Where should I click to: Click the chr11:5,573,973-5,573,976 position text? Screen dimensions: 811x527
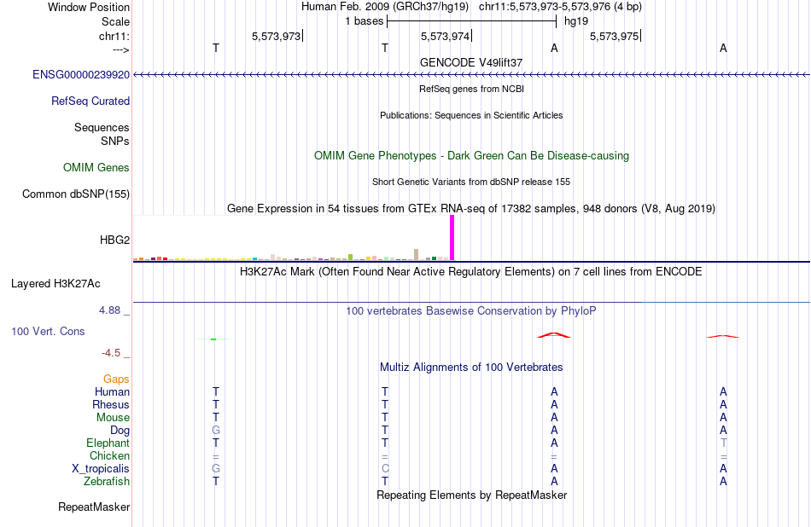coord(560,7)
